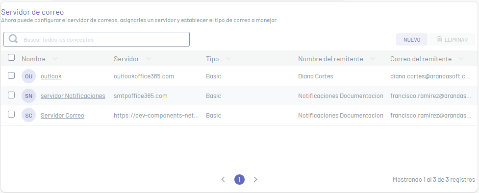Tick the Servidor Correo row checkbox
Viewport: 479px width, 193px height.
pos(11,114)
